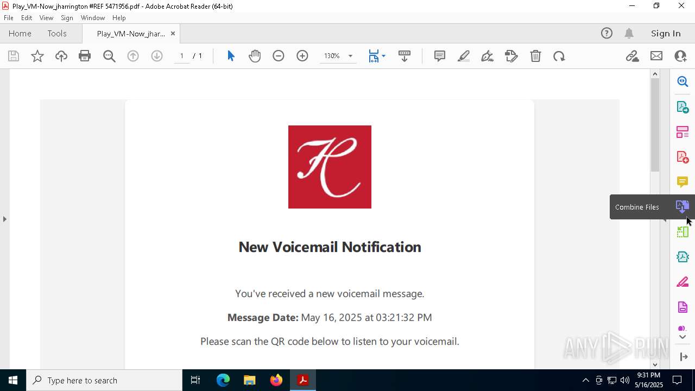Switch to the Home tab
The image size is (695, 391).
(x=20, y=33)
